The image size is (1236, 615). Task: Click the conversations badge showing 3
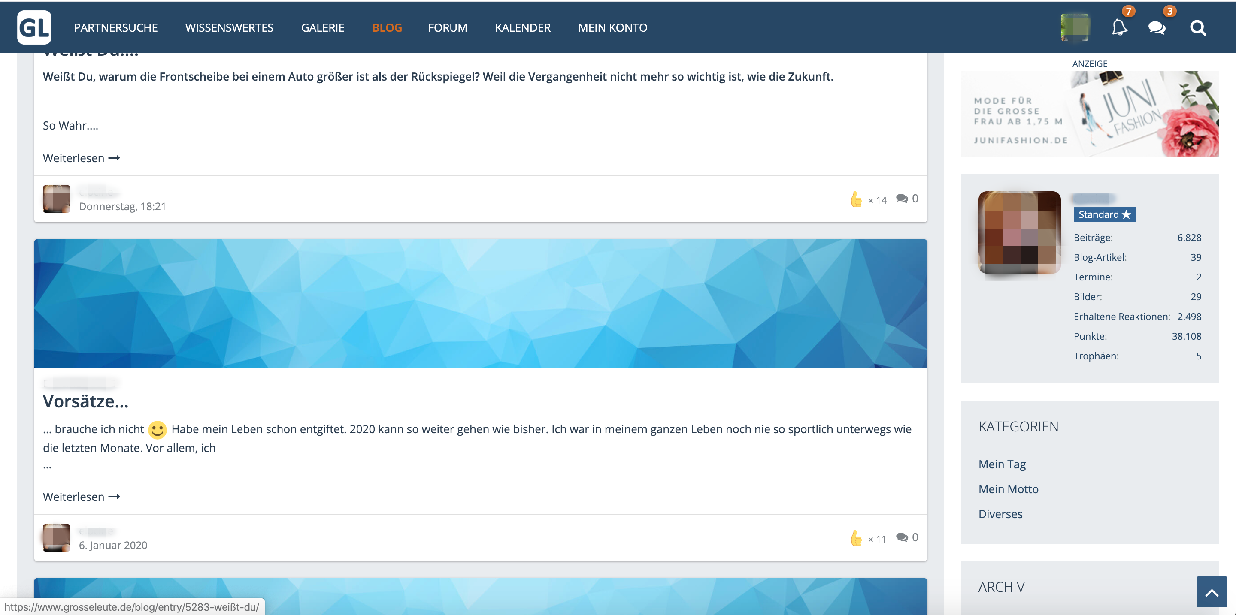click(x=1170, y=11)
